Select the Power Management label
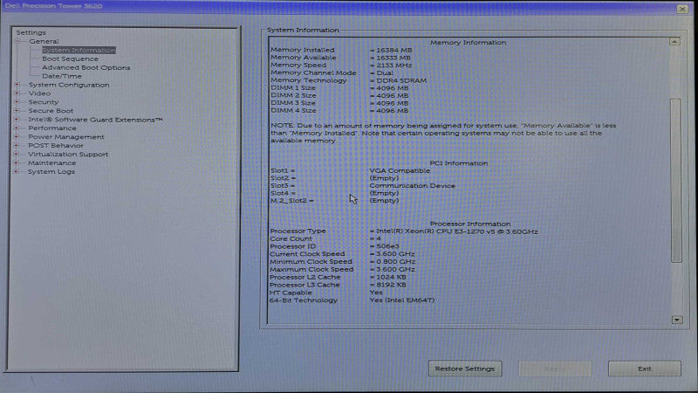Viewport: 698px width, 393px height. [66, 137]
